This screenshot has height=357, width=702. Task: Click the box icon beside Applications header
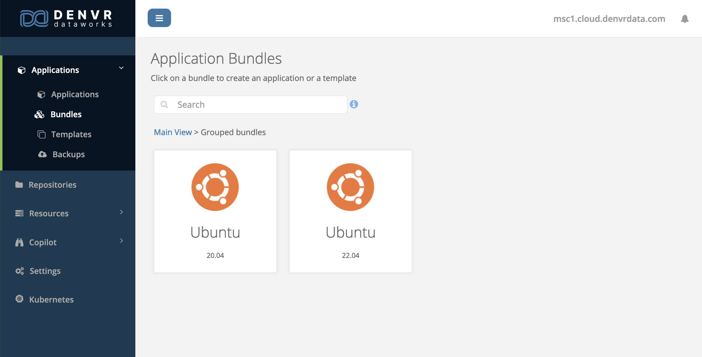click(x=22, y=70)
